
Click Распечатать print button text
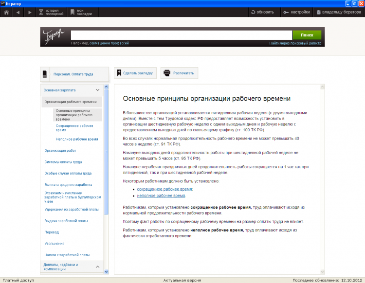183,73
